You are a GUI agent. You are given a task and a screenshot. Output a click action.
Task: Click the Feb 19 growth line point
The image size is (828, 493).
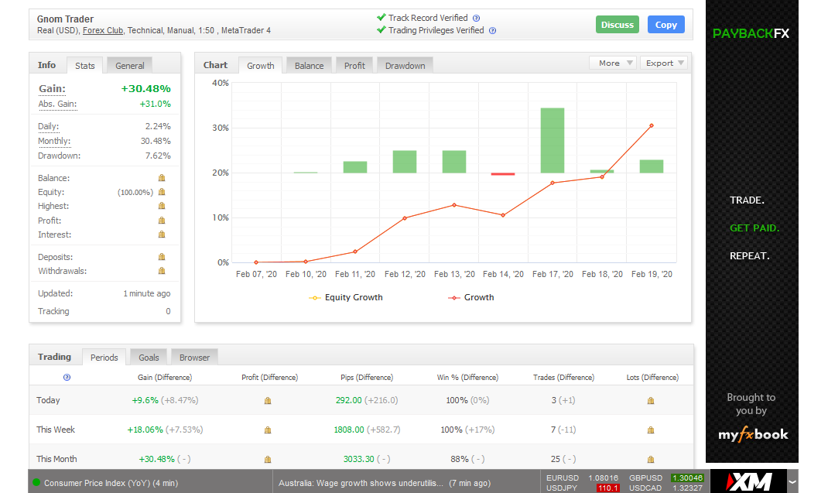pyautogui.click(x=652, y=125)
